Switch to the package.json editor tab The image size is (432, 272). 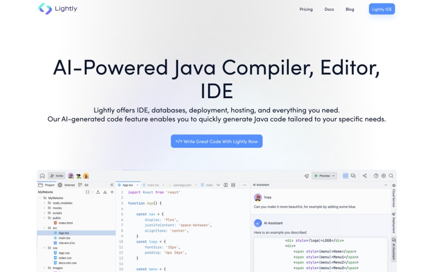point(182,185)
